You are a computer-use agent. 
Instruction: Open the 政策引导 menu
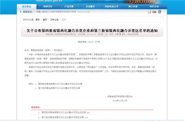48,6
